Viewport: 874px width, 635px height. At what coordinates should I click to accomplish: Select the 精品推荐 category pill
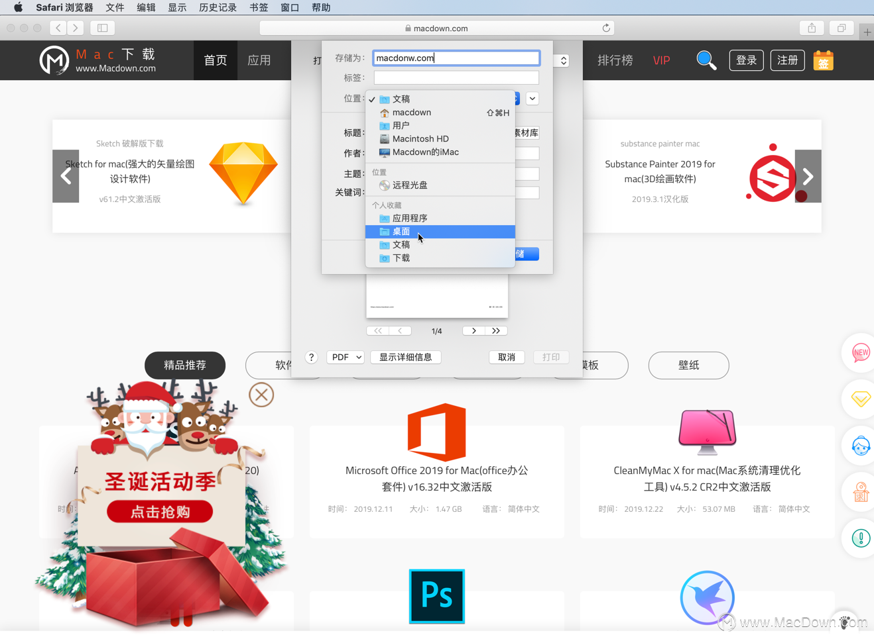click(185, 365)
